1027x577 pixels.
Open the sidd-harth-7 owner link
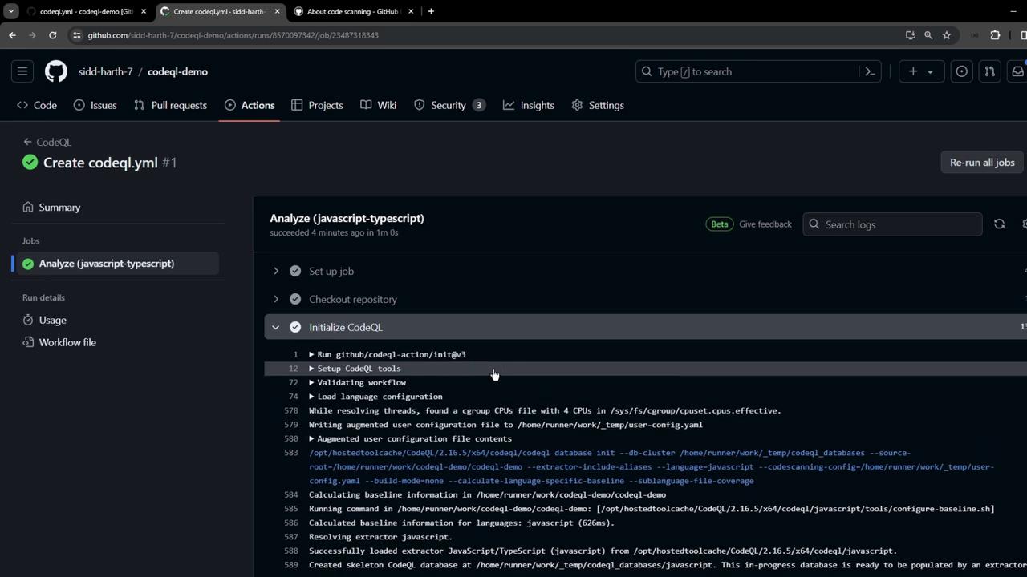106,71
